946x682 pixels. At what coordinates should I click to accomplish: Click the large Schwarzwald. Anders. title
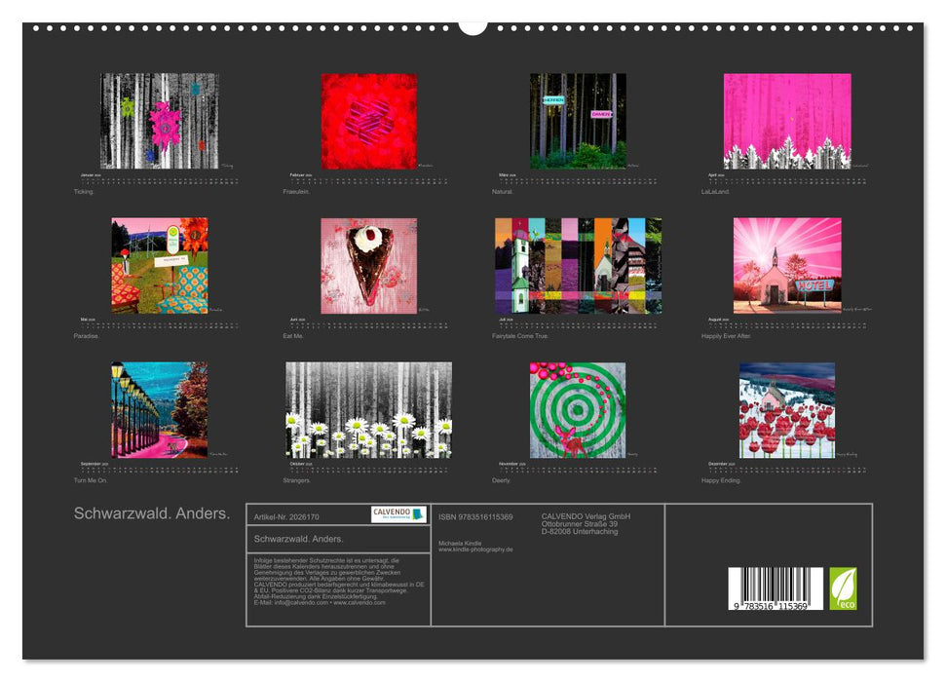pyautogui.click(x=152, y=513)
